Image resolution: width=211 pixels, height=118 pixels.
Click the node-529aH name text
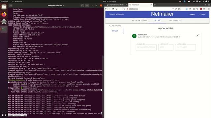tap(142, 35)
